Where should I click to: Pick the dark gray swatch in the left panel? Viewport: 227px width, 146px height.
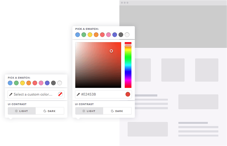54,83
